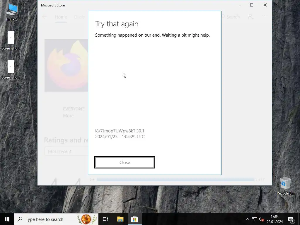Maximize the Microsoft Store window
The image size is (300, 225).
252,5
